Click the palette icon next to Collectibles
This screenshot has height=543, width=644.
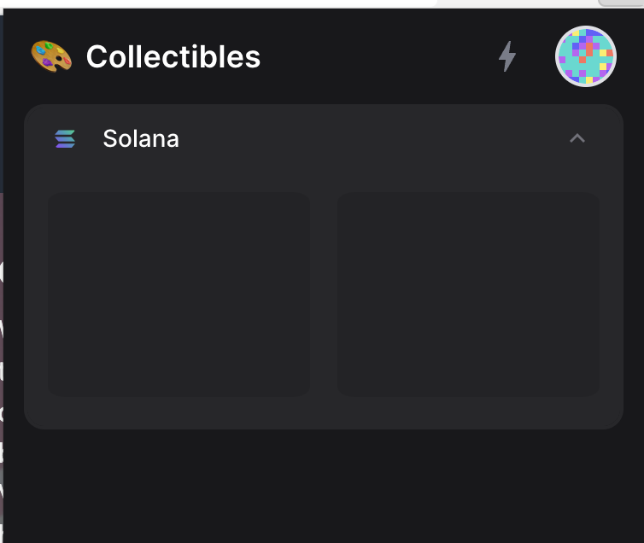pyautogui.click(x=51, y=56)
